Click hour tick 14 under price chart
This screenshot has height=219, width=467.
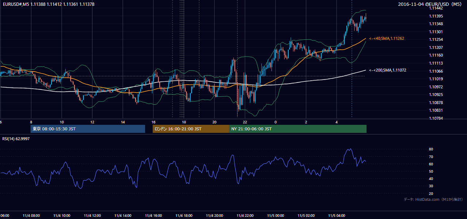tap(123, 122)
